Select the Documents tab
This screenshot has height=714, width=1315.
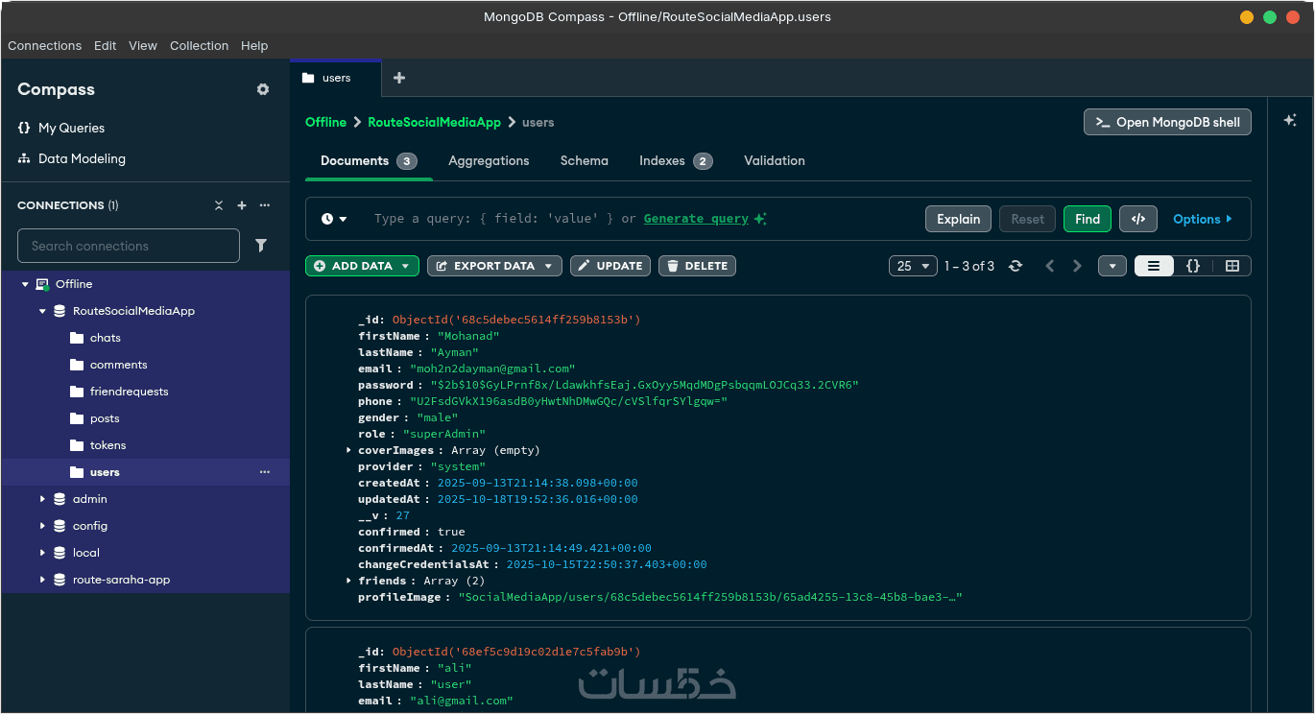369,160
